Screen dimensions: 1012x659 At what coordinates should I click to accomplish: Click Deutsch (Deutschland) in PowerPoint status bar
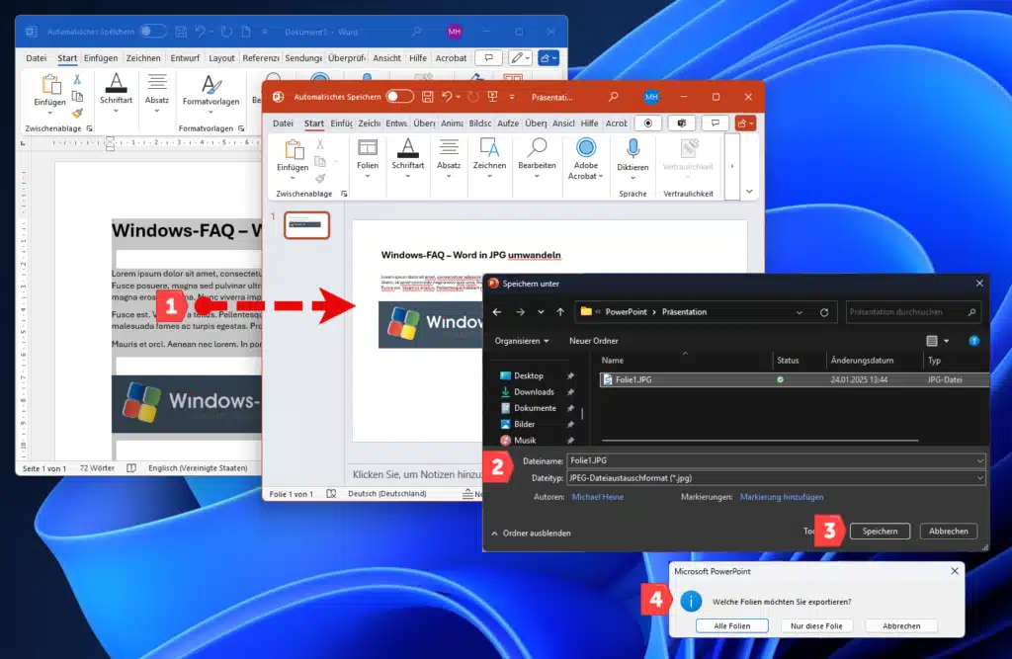[x=387, y=494]
